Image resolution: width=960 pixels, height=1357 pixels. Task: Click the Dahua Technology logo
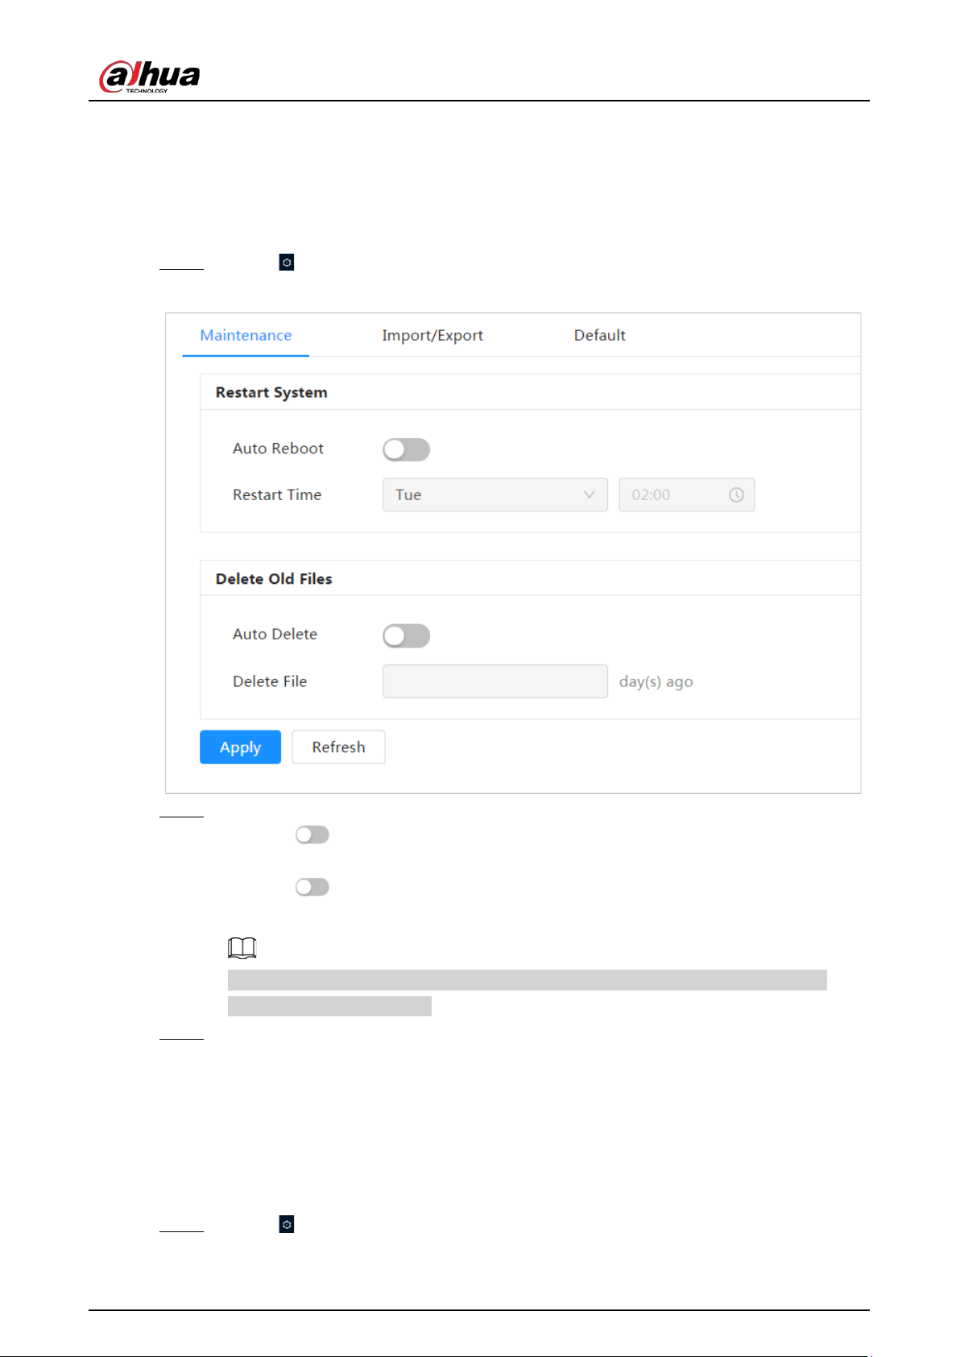coord(149,77)
